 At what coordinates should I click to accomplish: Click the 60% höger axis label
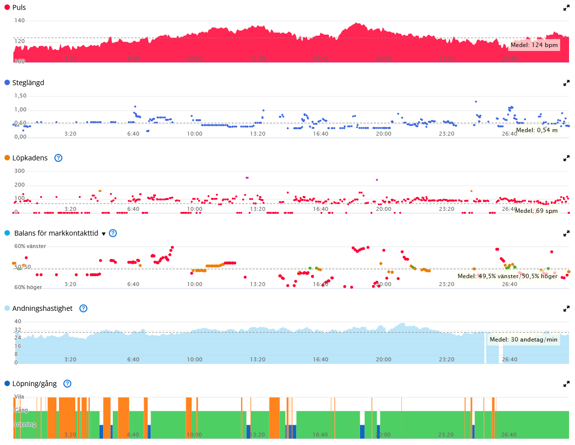tap(28, 288)
